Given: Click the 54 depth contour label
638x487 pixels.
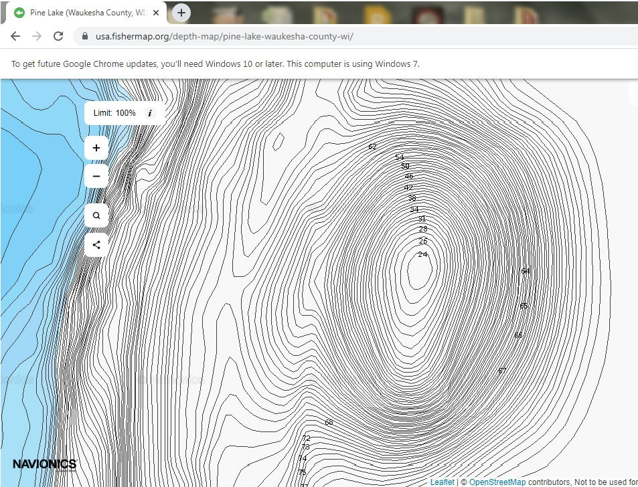Looking at the screenshot, I should click(x=400, y=157).
